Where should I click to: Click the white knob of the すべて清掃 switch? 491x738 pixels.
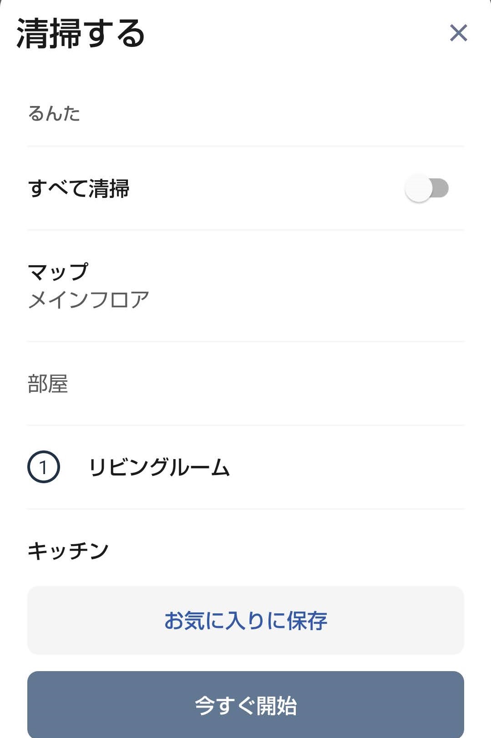click(x=419, y=188)
